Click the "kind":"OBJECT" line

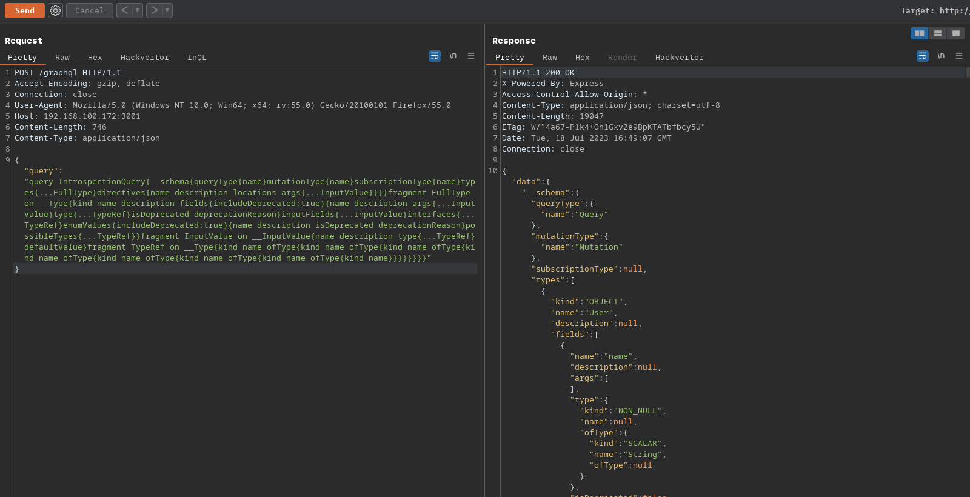pyautogui.click(x=589, y=302)
